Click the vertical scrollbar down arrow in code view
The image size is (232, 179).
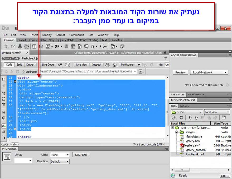point(167,136)
